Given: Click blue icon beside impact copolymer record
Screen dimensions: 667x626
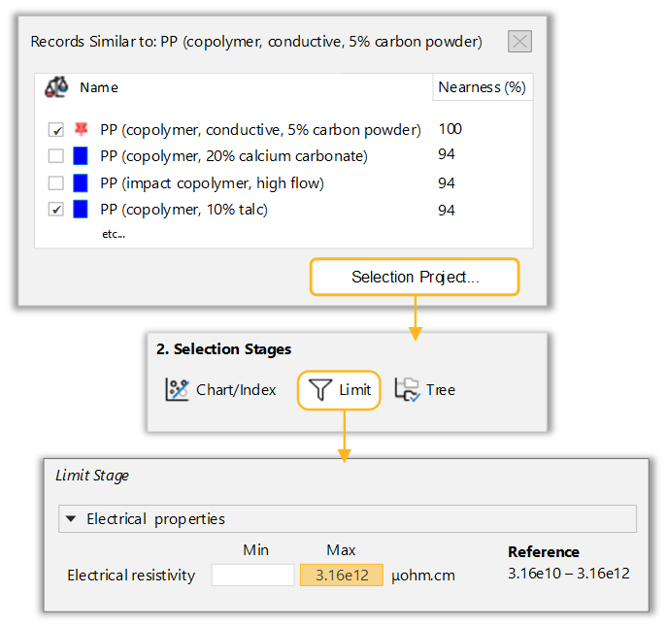Looking at the screenshot, I should coord(81,182).
